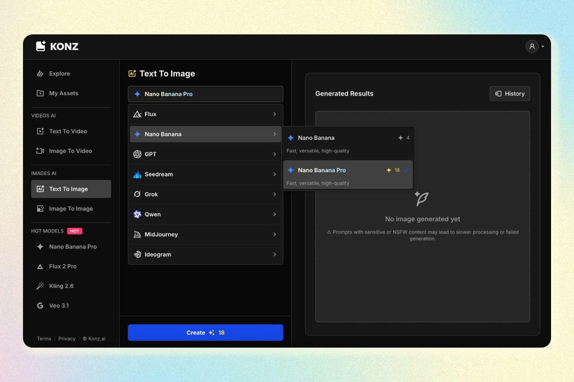Click the credit cost '4' for Nano Banana
The width and height of the screenshot is (574, 382).
[x=408, y=138]
